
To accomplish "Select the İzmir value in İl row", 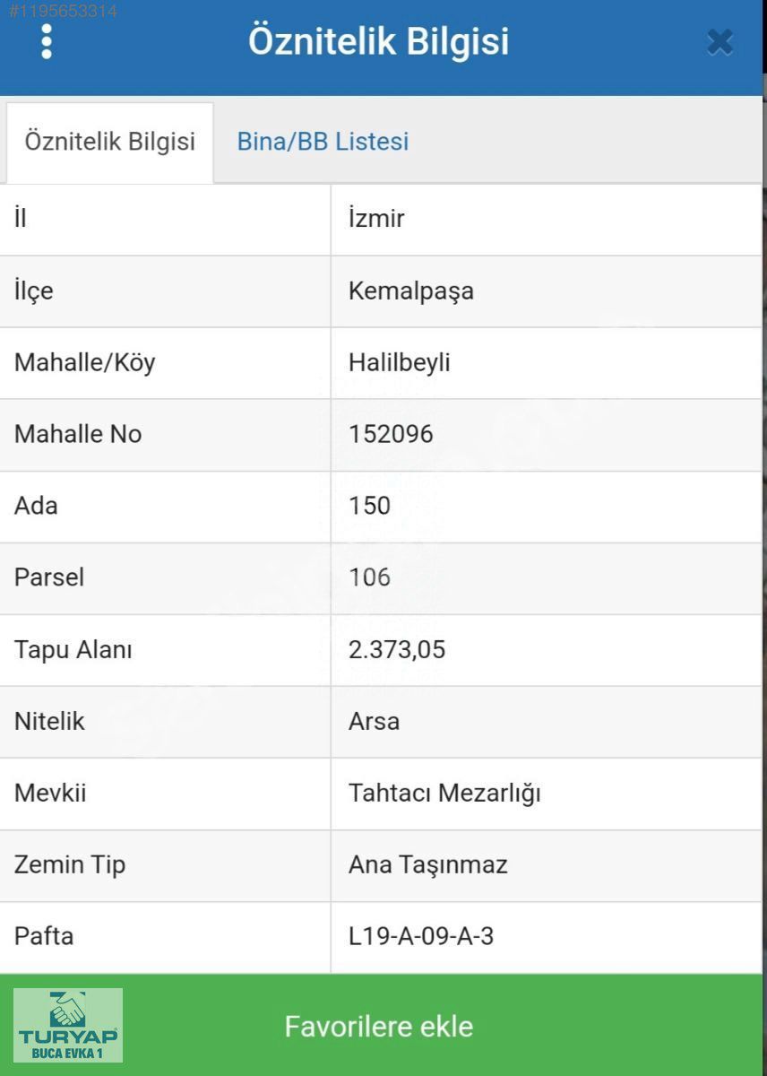I will click(x=376, y=219).
